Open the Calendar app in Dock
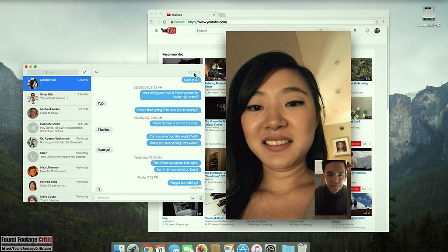Viewport: 448px width, 252px height. tap(160, 248)
